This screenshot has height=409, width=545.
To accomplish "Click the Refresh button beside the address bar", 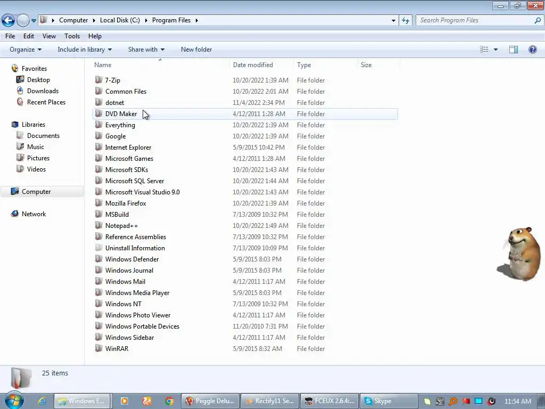I will (x=406, y=21).
